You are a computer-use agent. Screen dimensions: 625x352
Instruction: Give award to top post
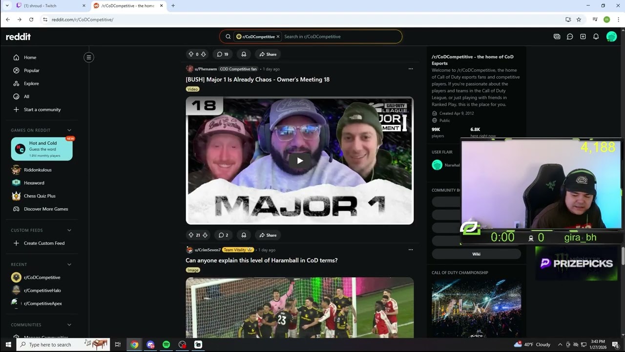pos(244,54)
